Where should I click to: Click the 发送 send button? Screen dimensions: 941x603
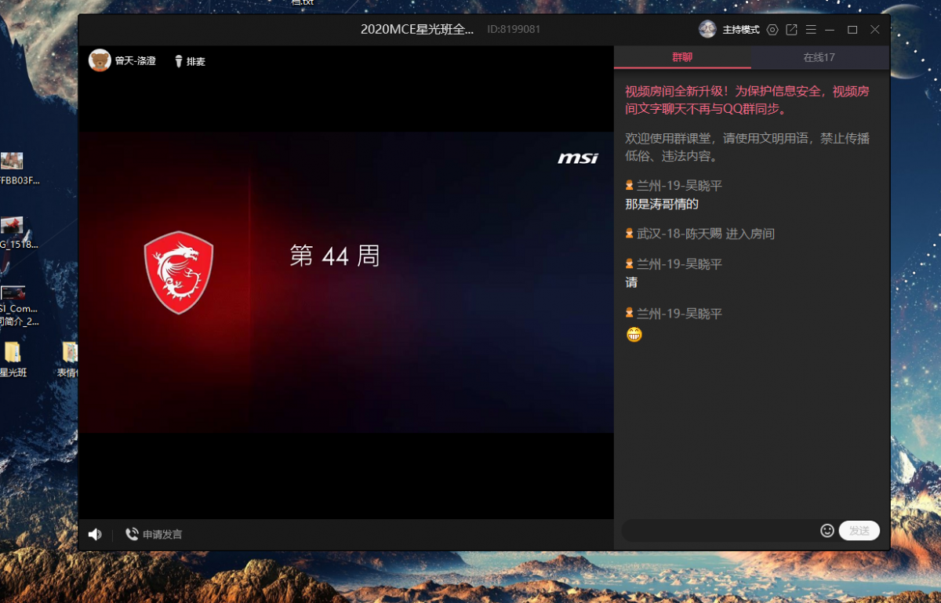tap(859, 531)
